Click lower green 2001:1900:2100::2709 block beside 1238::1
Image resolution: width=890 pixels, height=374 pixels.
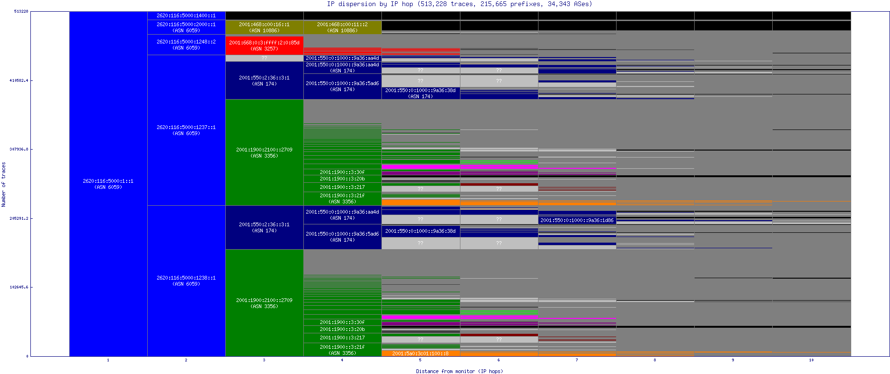(x=265, y=303)
